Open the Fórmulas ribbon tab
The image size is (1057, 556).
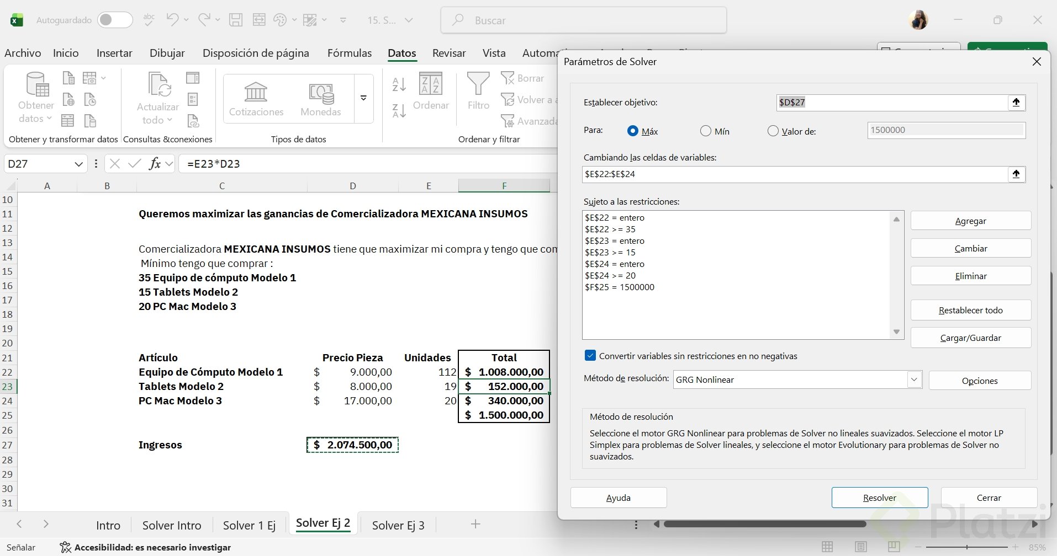coord(349,53)
